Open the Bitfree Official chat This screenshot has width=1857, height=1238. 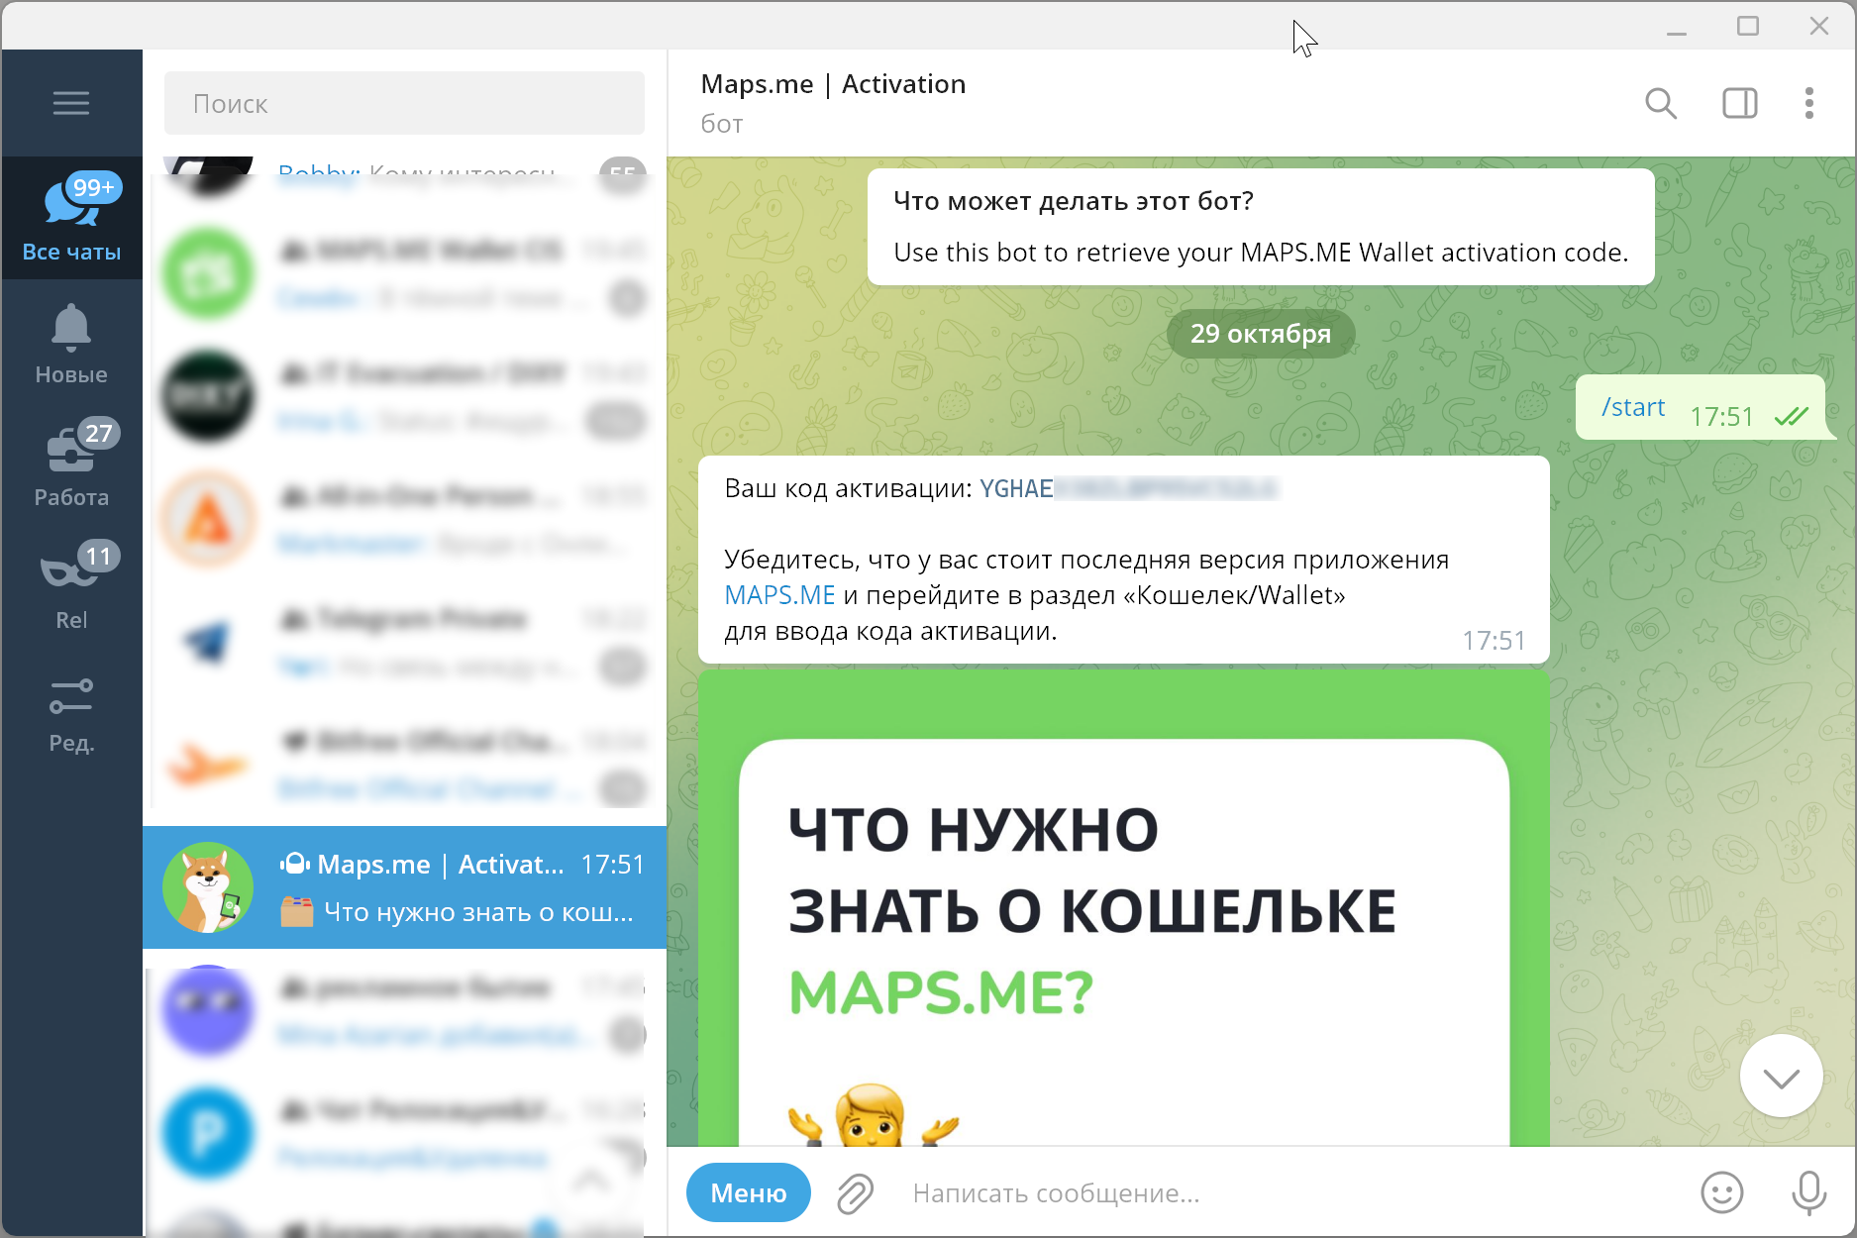coord(405,765)
